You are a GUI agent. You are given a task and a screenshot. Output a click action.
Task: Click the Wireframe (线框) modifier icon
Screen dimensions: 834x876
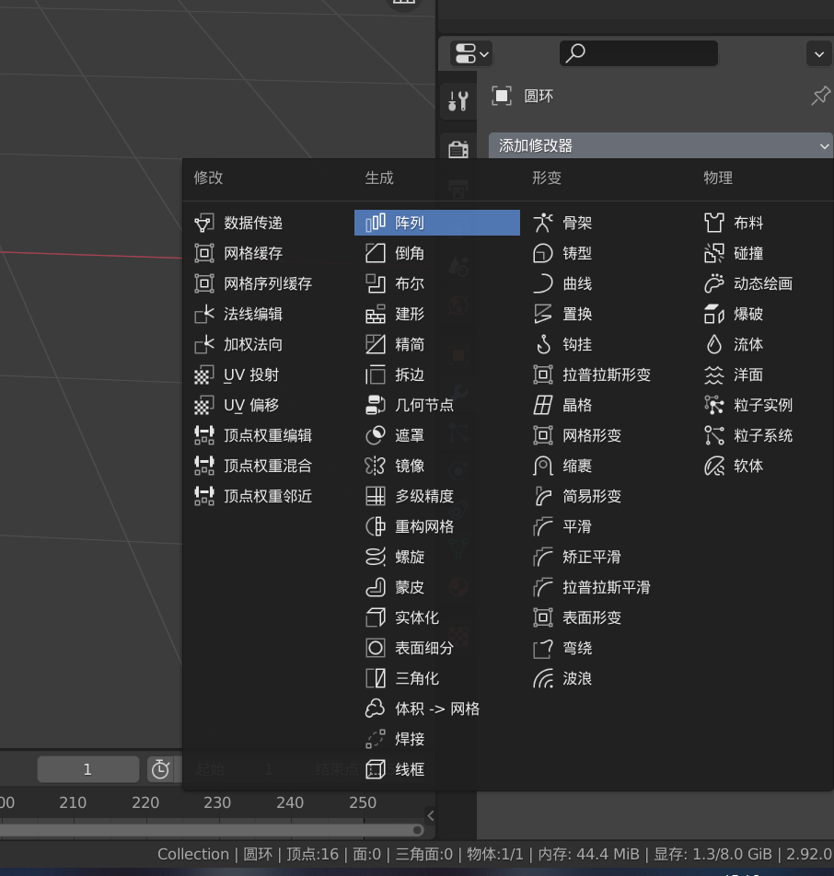(375, 769)
